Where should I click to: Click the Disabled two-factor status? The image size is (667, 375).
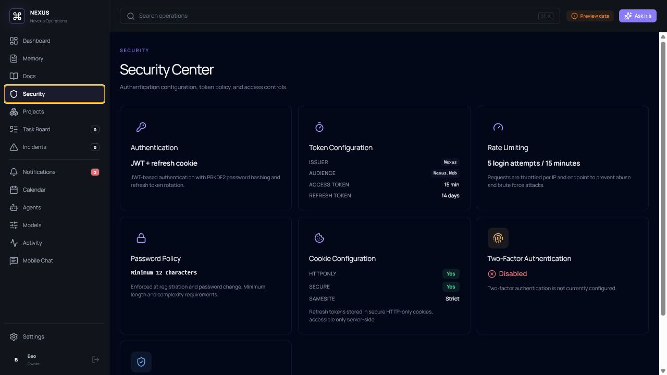point(508,274)
